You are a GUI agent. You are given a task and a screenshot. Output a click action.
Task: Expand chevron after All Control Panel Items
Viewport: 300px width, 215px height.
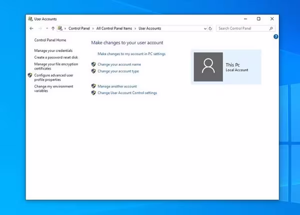(x=135, y=28)
